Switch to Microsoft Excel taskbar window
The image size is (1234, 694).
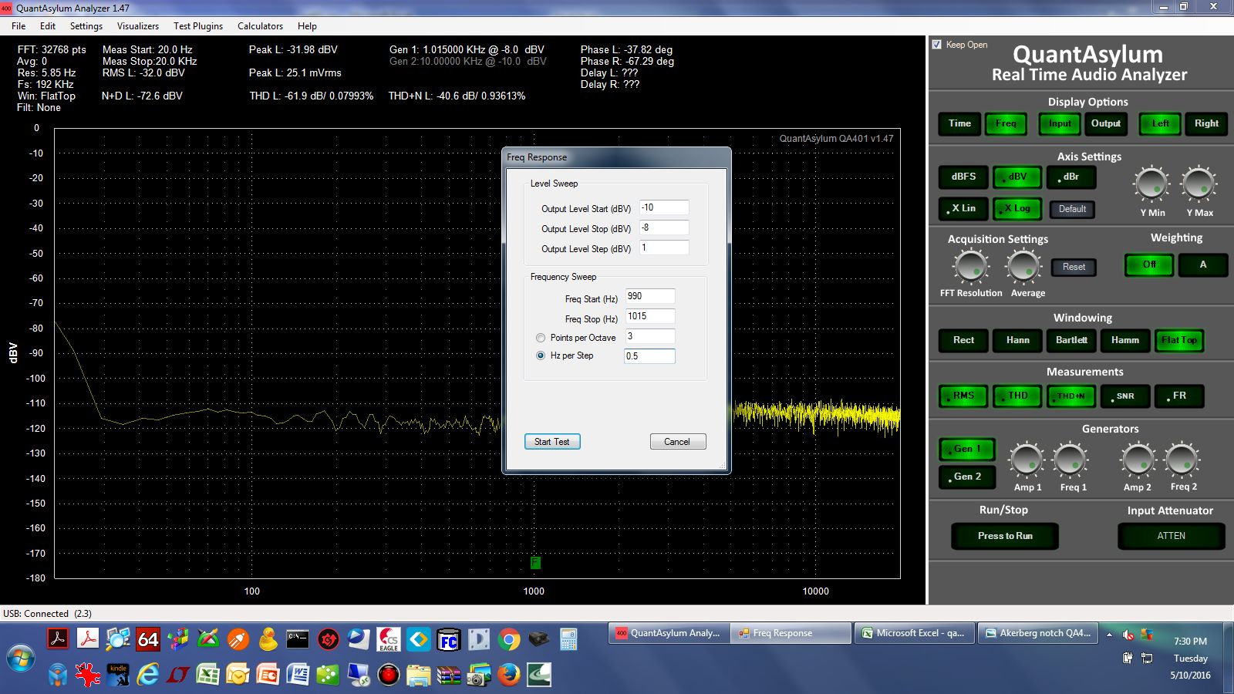tap(915, 633)
